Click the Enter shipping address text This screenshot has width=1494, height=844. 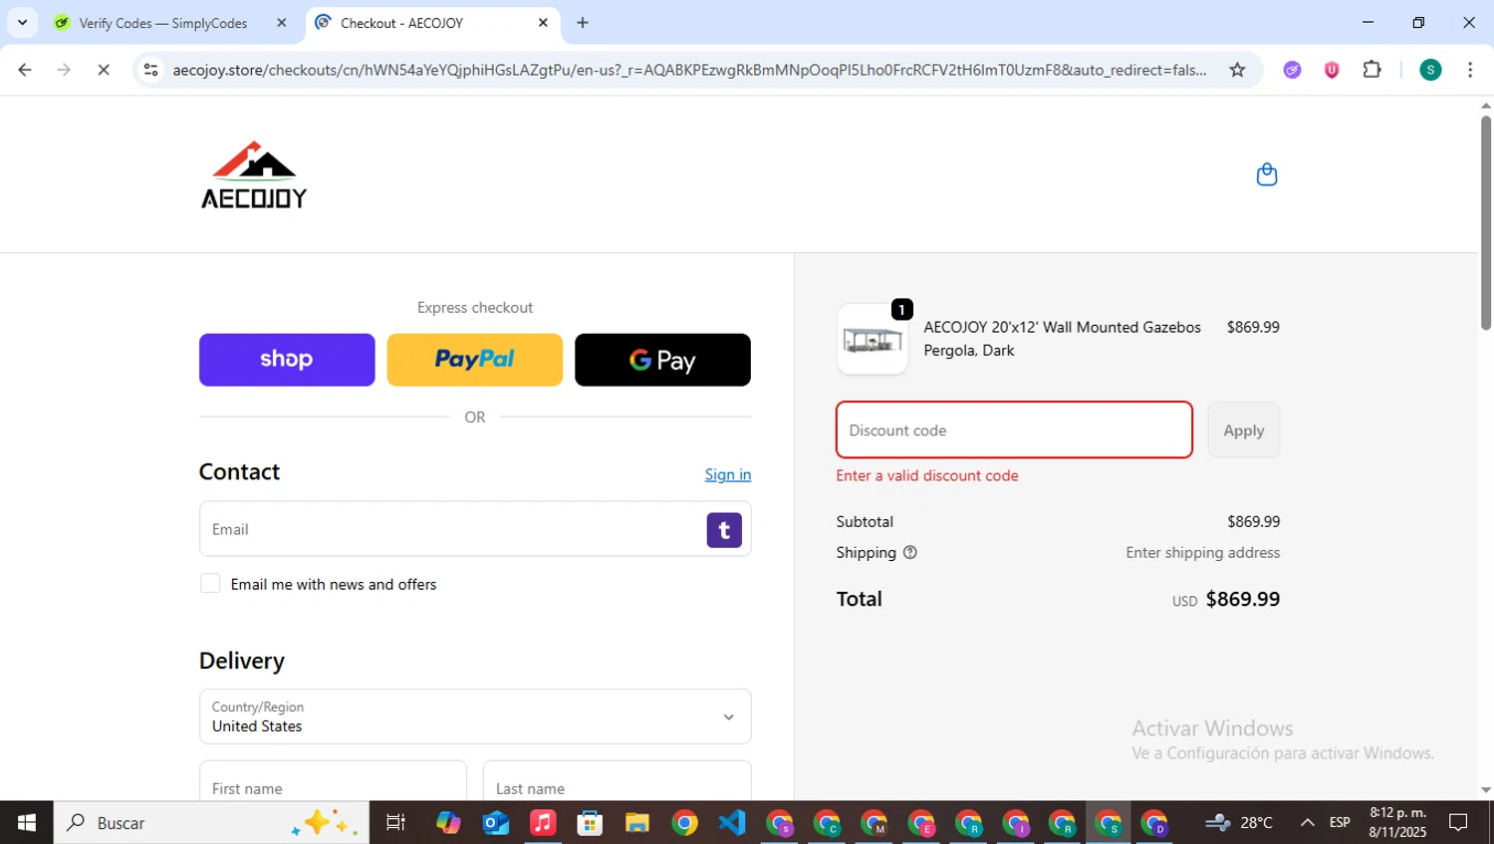(1203, 552)
